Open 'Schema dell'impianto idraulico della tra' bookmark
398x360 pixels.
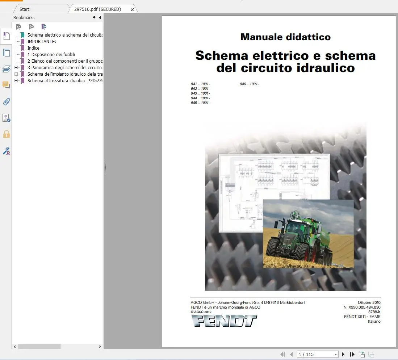[65, 74]
